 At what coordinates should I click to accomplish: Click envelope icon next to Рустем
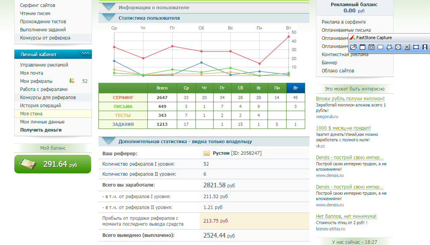207,153
